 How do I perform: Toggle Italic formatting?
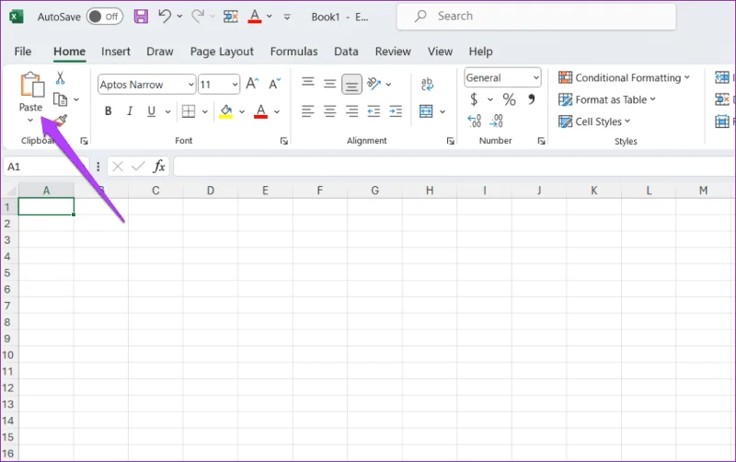pos(130,111)
